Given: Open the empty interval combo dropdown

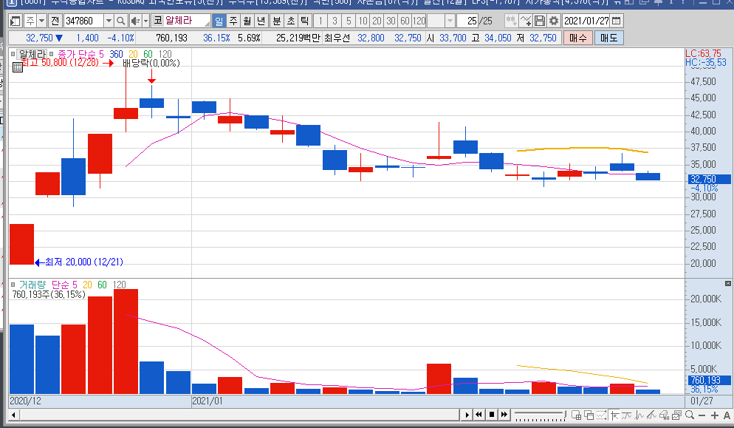Looking at the screenshot, I should 450,21.
